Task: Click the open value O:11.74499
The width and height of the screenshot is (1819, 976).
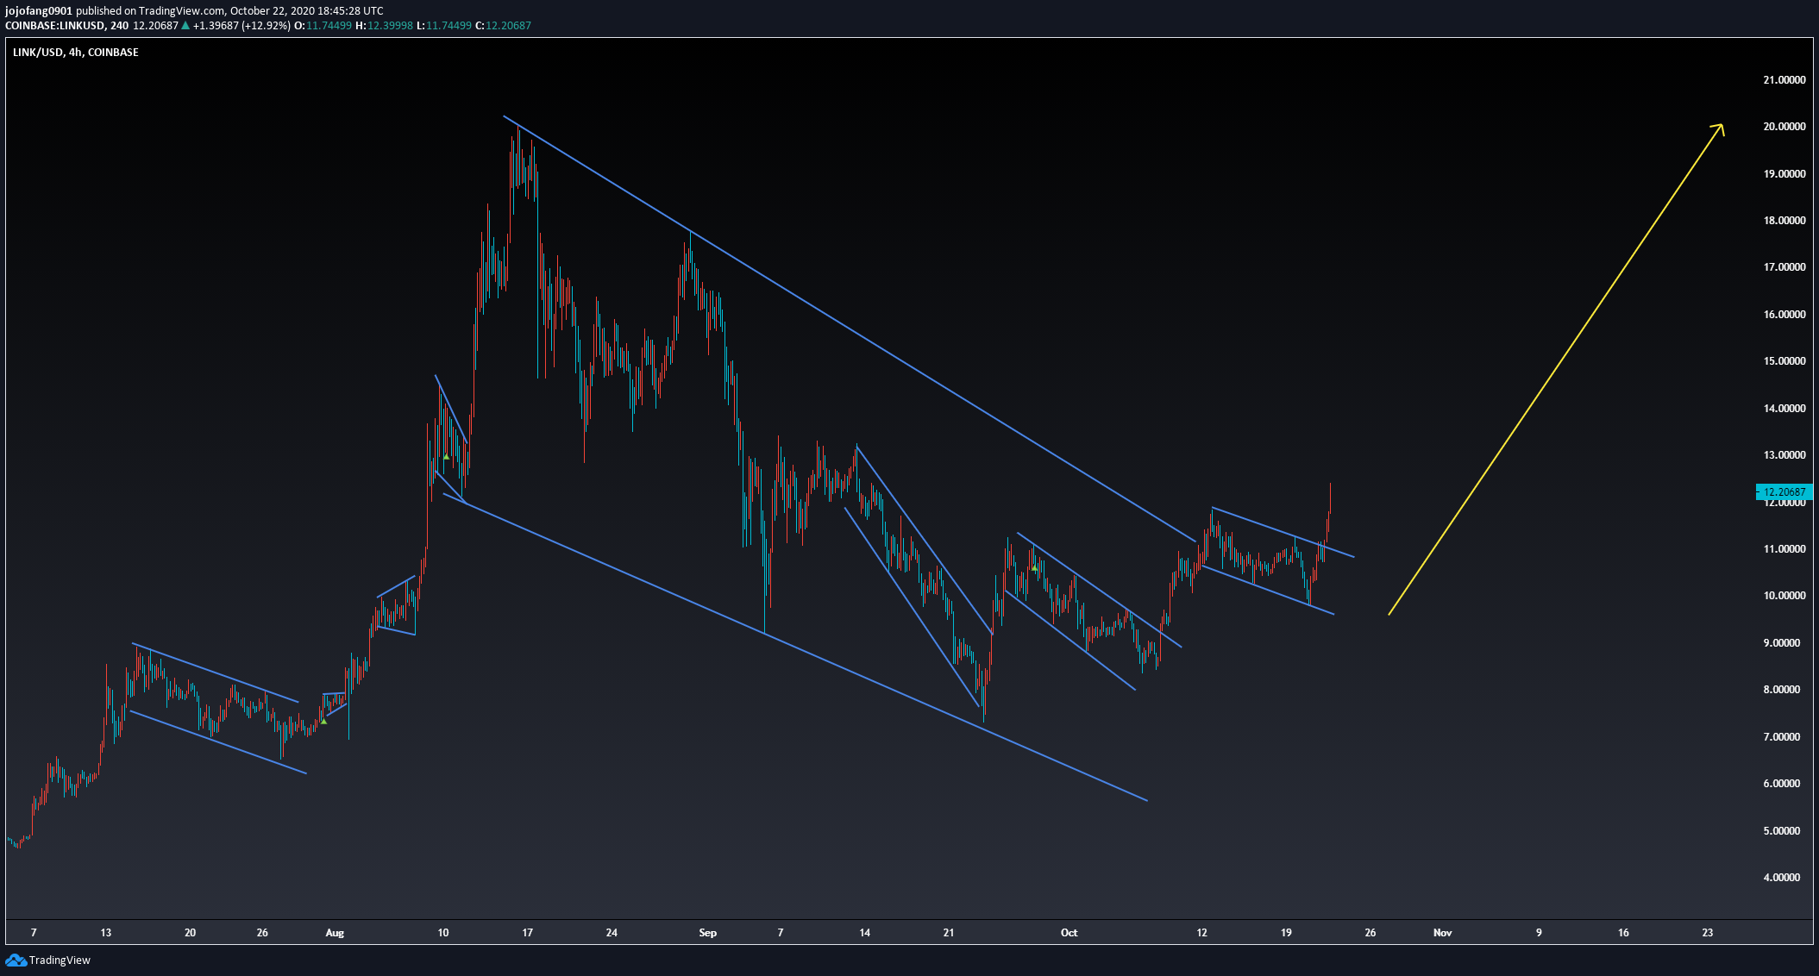Action: coord(323,25)
